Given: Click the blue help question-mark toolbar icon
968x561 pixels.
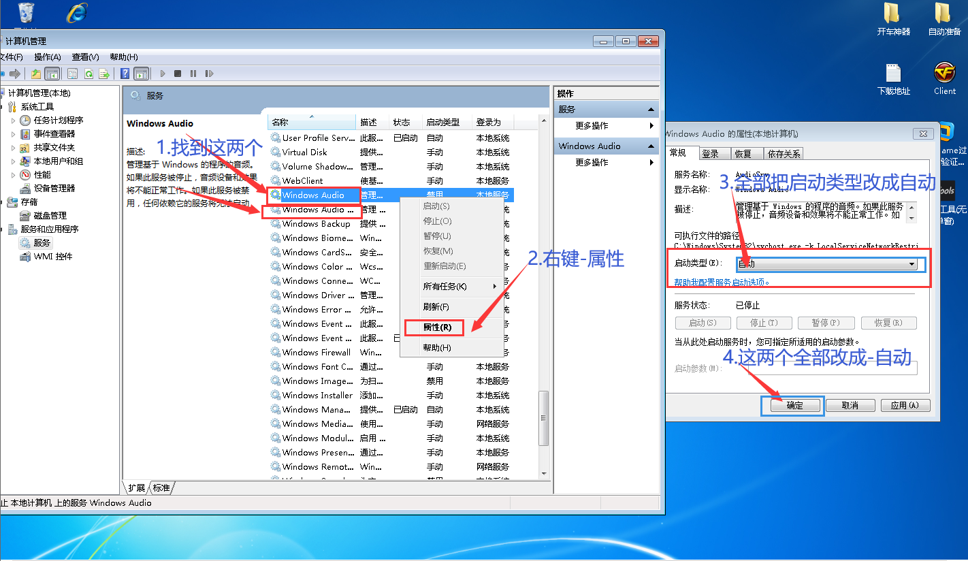Looking at the screenshot, I should point(125,74).
